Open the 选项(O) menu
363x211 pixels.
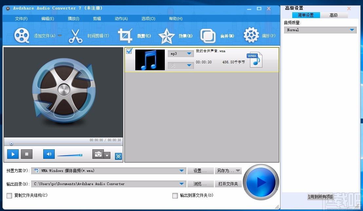point(148,19)
